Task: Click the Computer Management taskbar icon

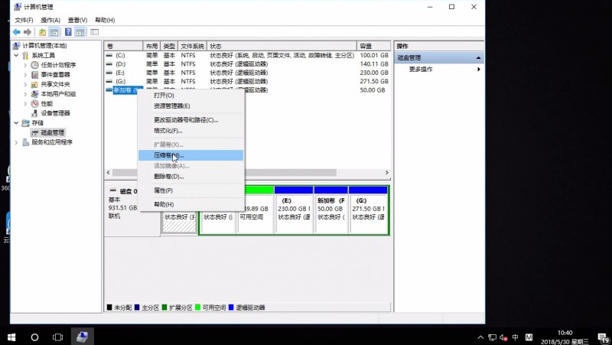Action: pos(82,337)
